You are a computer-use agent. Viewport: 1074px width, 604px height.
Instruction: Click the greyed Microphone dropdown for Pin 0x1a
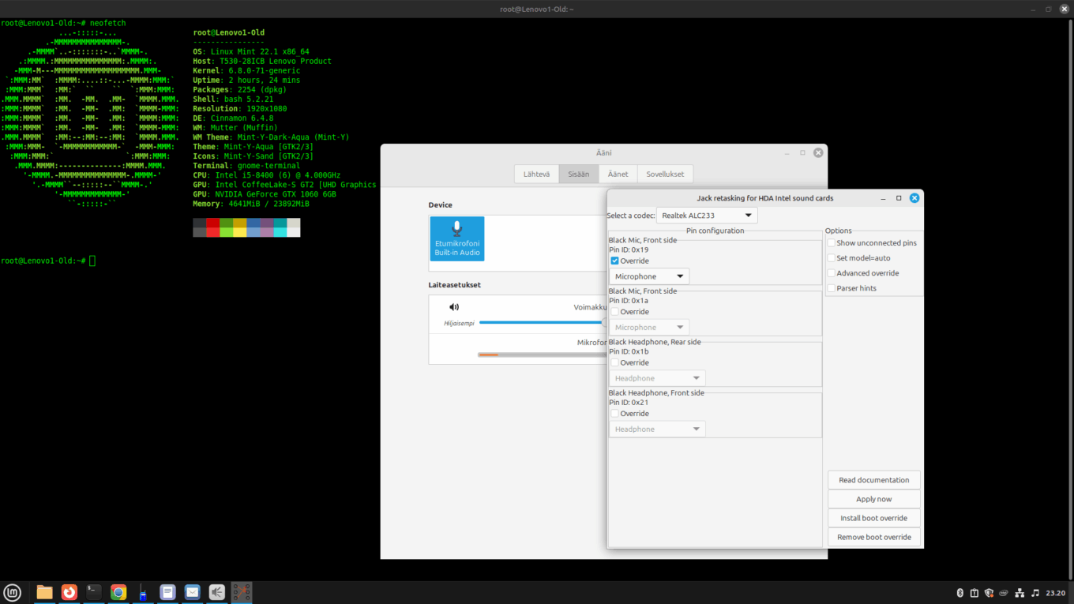pos(649,327)
